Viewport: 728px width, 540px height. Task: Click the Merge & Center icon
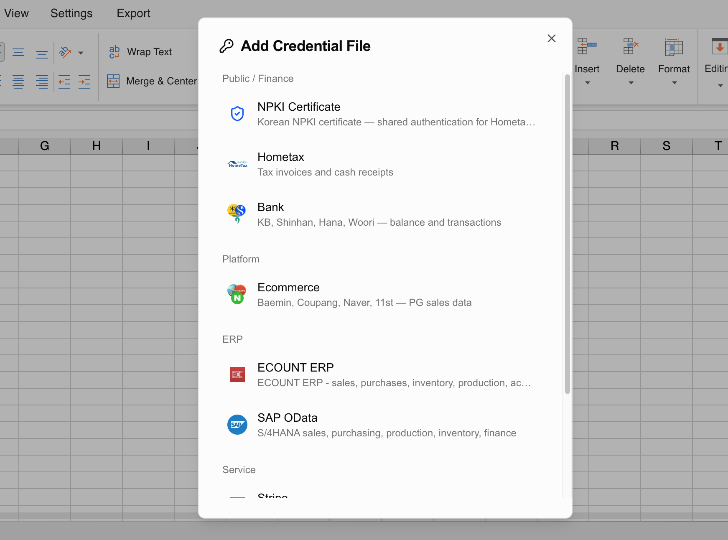[113, 81]
